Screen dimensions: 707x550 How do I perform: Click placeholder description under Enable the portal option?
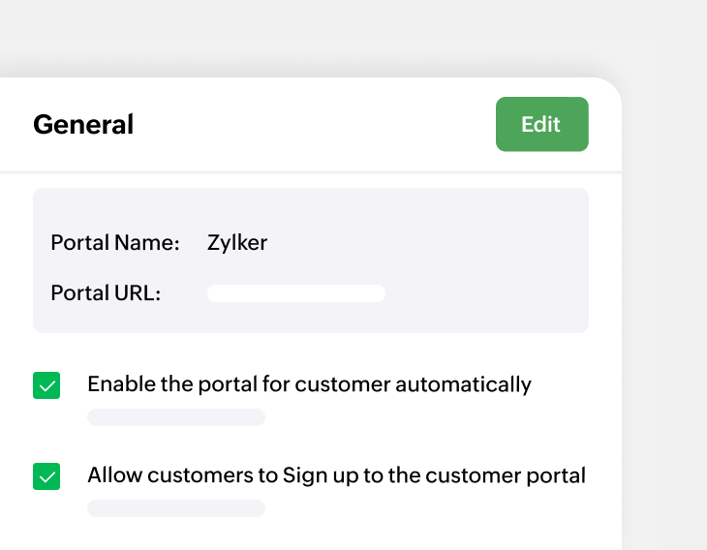pos(176,417)
